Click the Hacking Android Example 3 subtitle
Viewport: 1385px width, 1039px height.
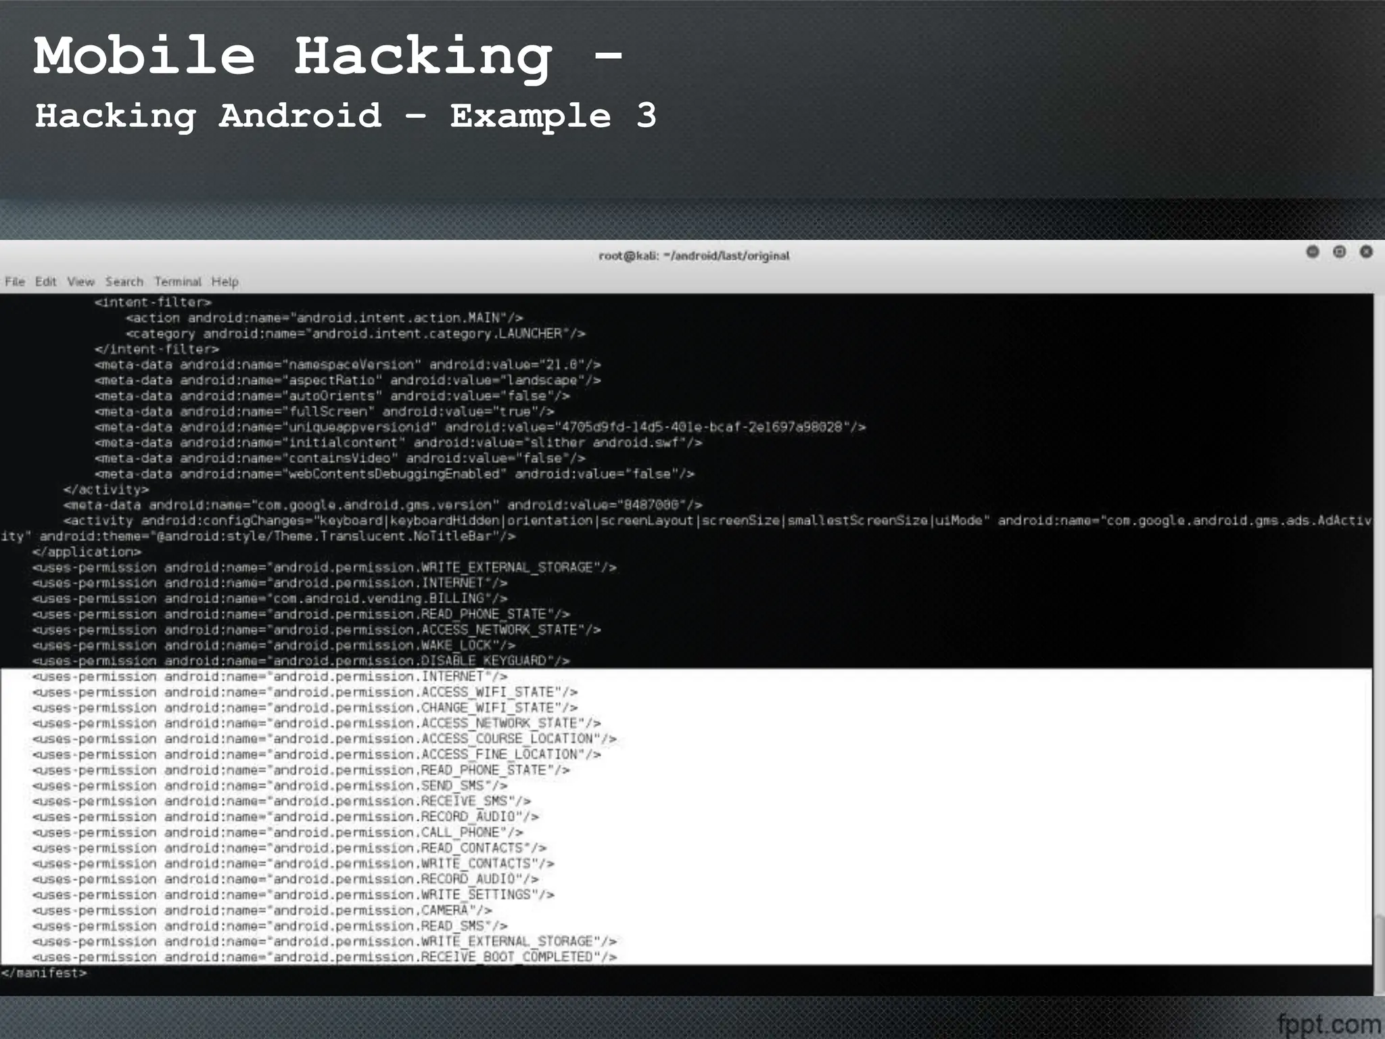(x=345, y=116)
